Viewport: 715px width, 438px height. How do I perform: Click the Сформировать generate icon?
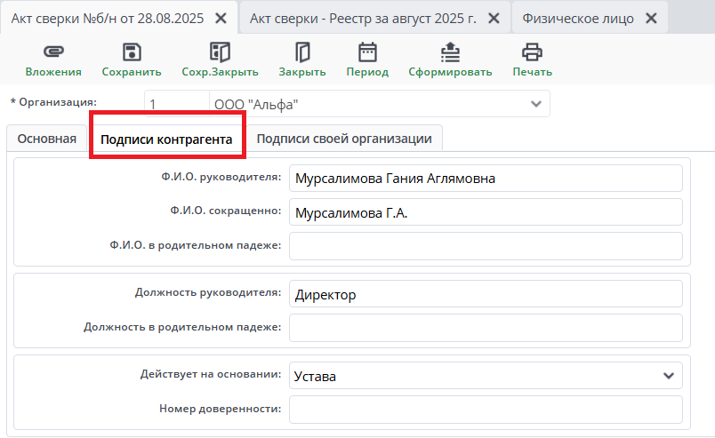(450, 52)
